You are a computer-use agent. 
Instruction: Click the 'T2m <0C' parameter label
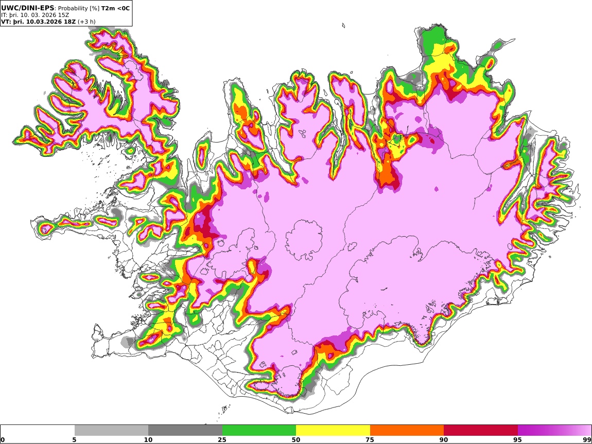pos(115,8)
